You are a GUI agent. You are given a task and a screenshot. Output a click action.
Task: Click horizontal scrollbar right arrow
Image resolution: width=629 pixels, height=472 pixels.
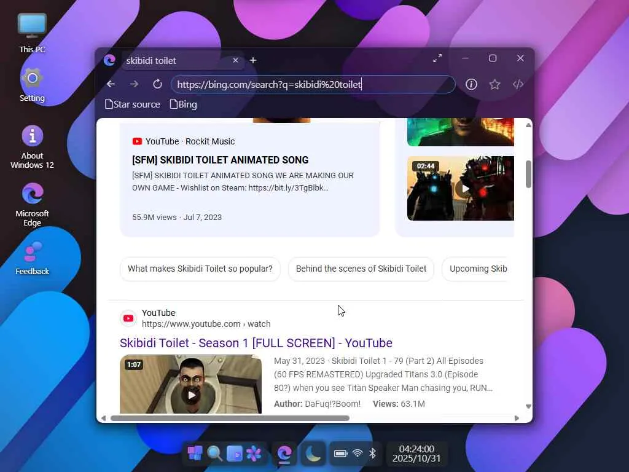point(517,418)
